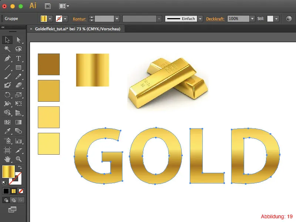Select the Hand tool
296x222 pixels.
pos(7,159)
